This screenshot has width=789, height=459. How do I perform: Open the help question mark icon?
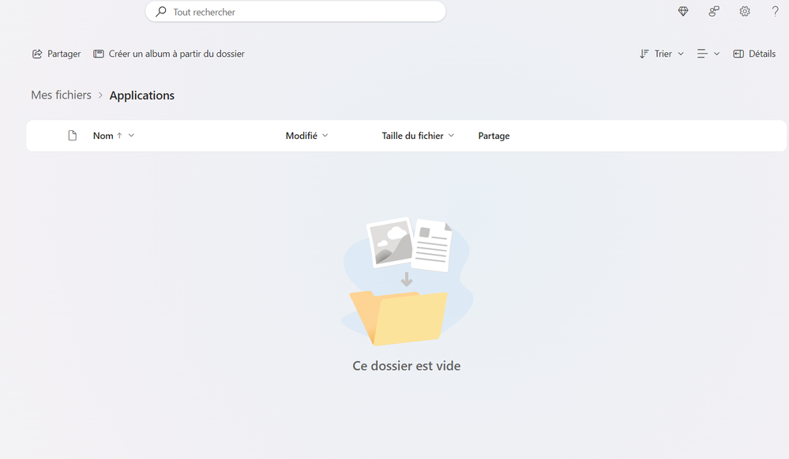coord(776,11)
